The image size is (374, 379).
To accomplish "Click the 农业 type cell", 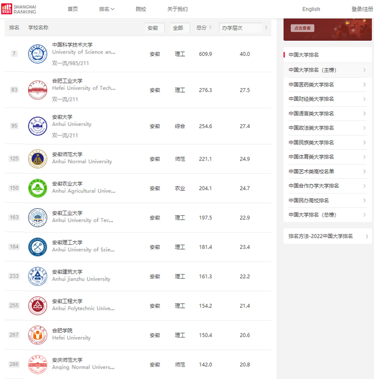I will 180,188.
